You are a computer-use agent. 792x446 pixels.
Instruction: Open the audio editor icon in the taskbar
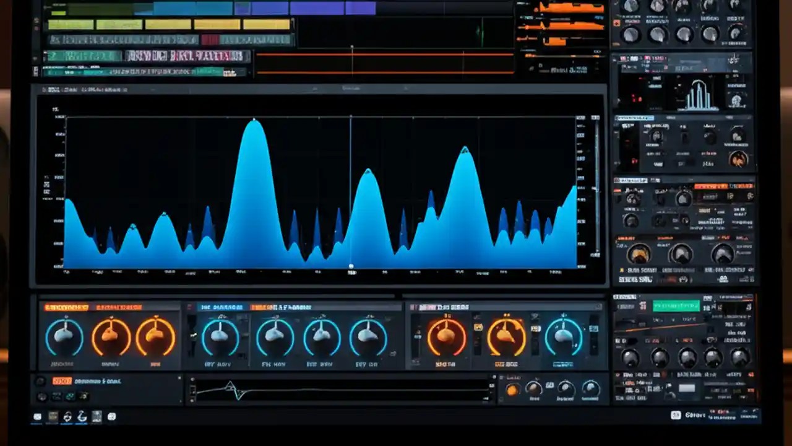click(66, 418)
